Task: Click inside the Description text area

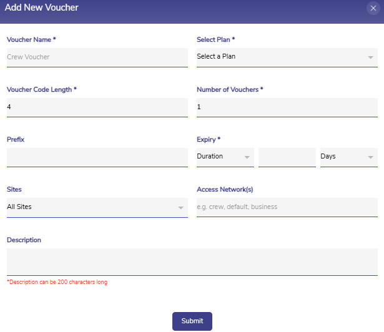Action: (192, 261)
